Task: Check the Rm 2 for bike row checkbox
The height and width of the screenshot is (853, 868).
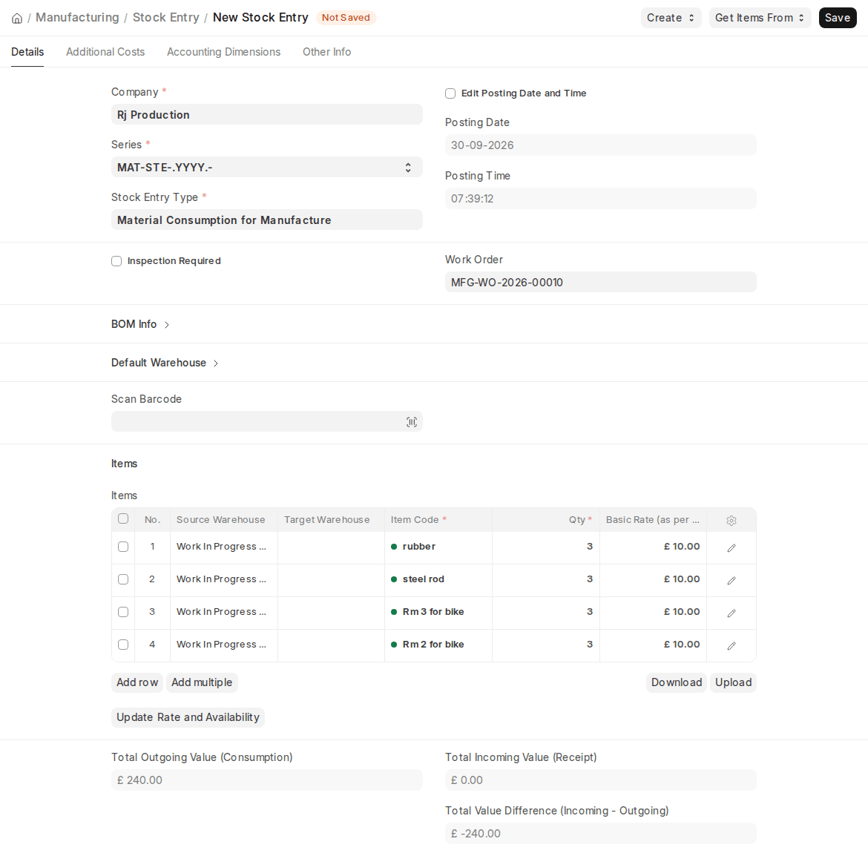Action: click(x=123, y=645)
